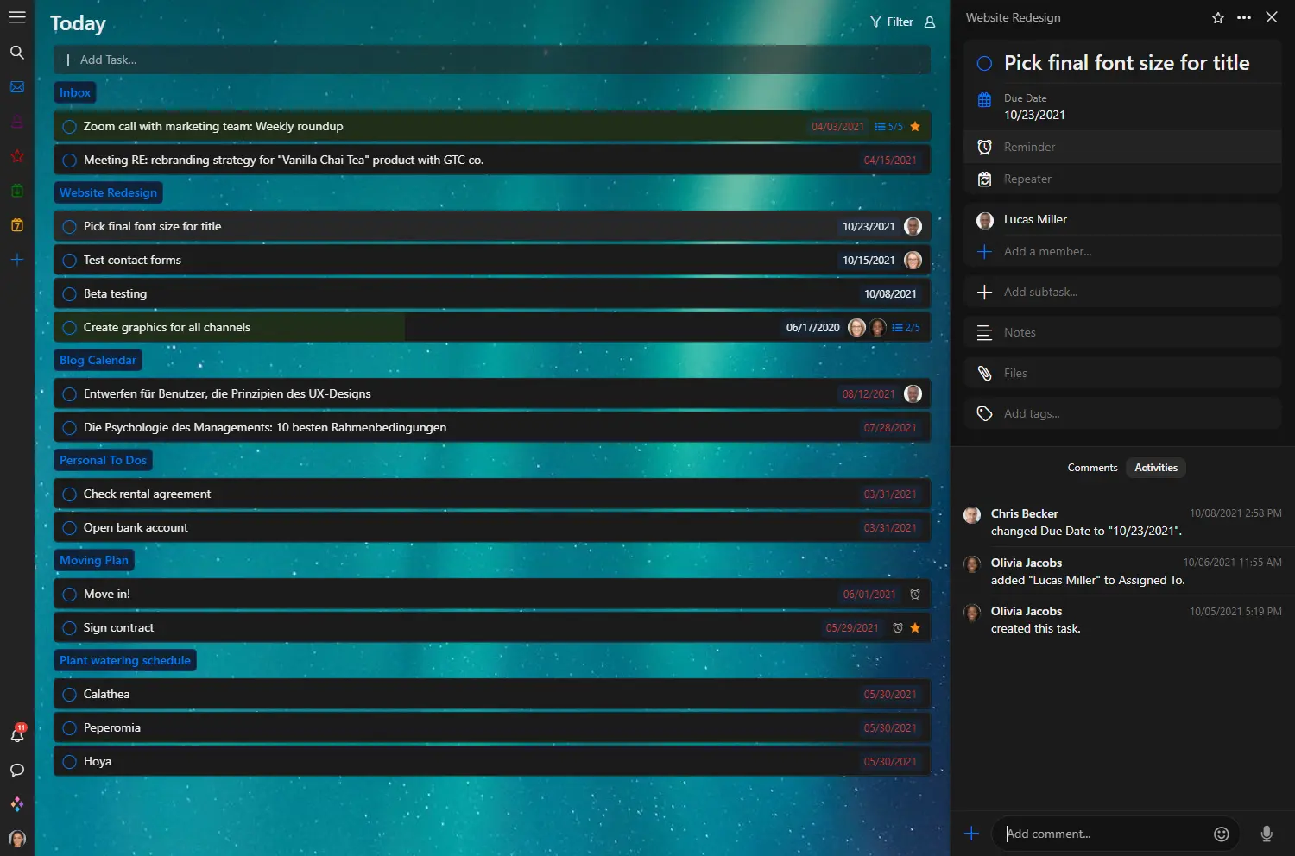Open the chat bubble icon in sidebar
Viewport: 1295px width, 856px height.
17,770
